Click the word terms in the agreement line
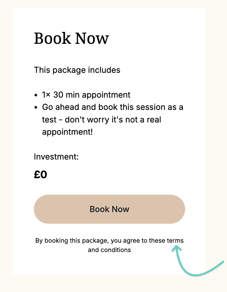 click(175, 240)
